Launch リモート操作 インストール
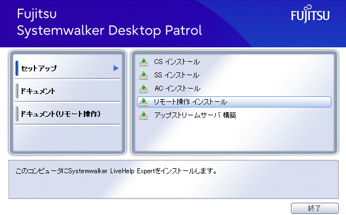346x215 pixels. click(234, 102)
